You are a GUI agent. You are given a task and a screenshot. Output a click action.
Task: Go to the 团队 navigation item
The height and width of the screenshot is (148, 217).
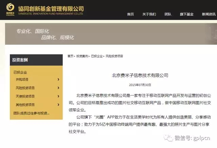point(168,14)
